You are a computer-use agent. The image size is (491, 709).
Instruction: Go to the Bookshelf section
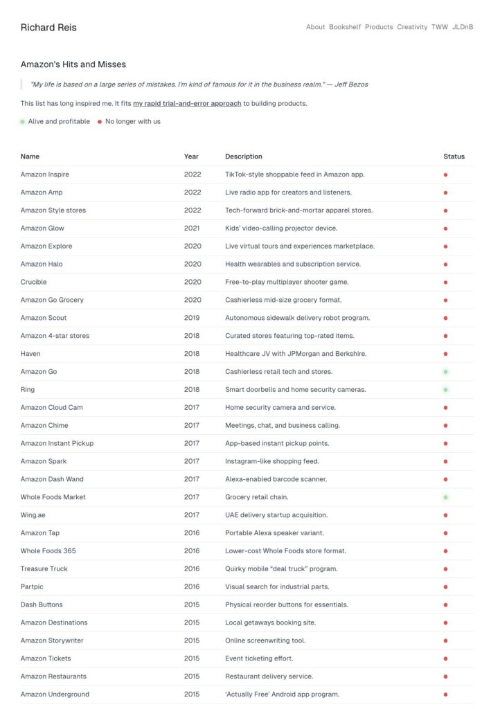pos(345,27)
